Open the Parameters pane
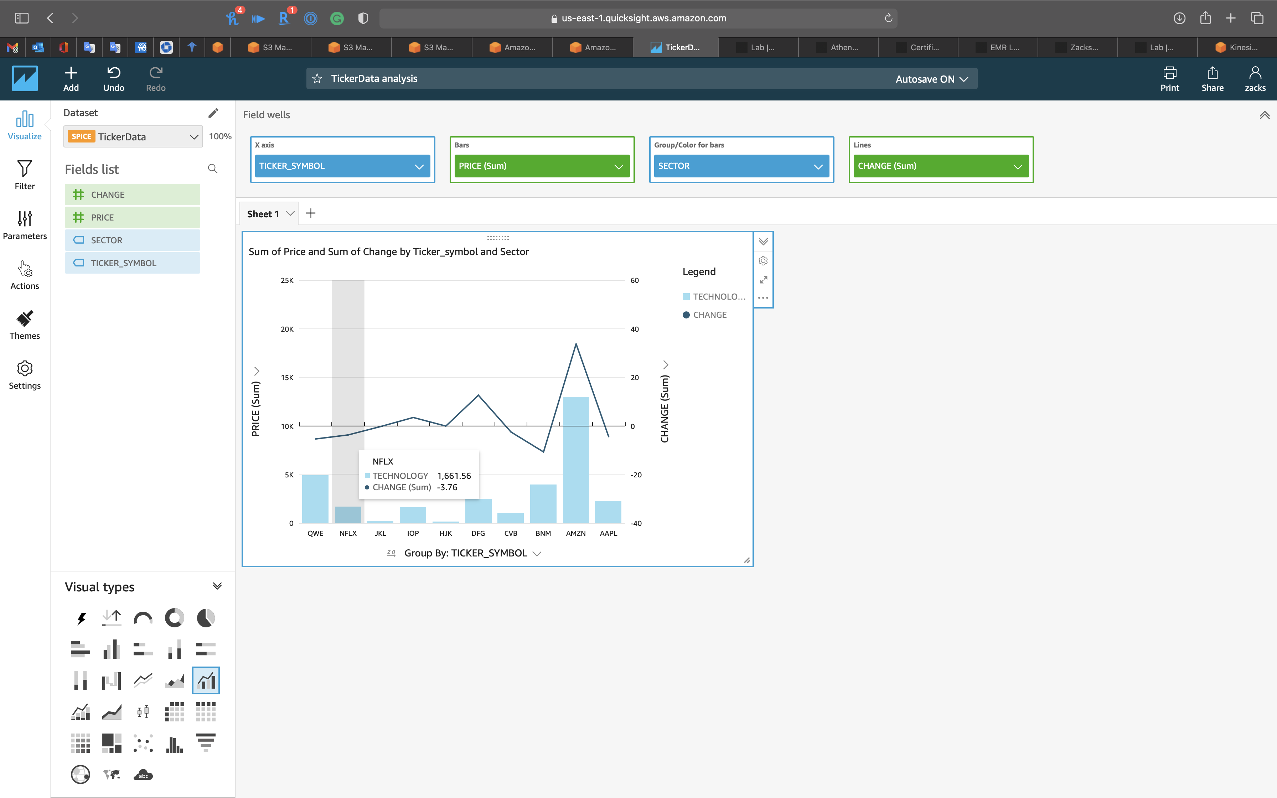The width and height of the screenshot is (1277, 798). point(24,225)
